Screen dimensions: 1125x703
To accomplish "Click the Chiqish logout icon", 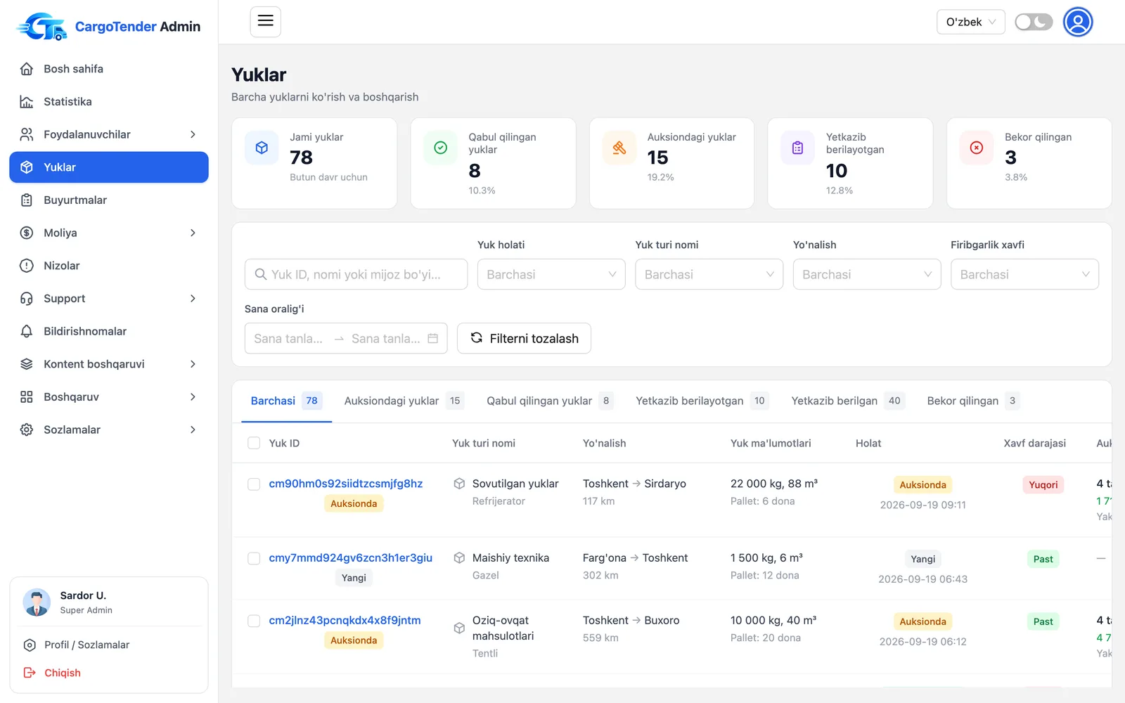I will point(30,673).
